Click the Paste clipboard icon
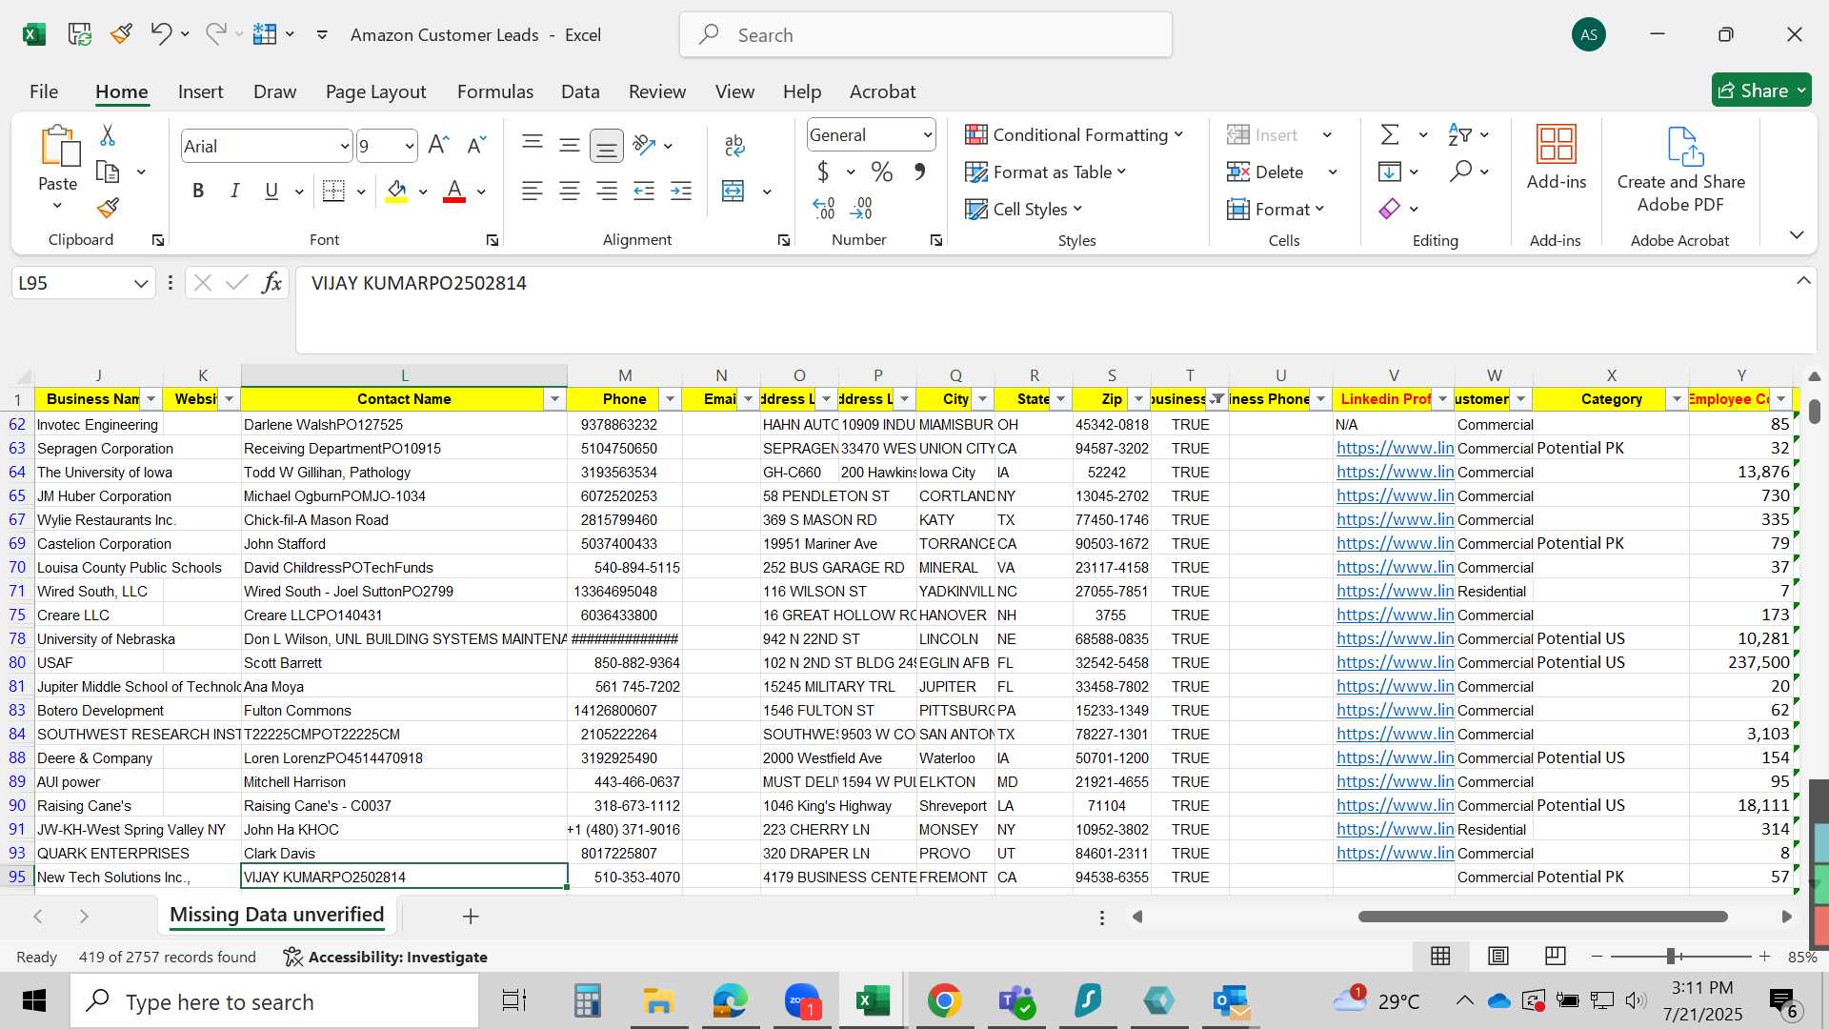The image size is (1829, 1029). [x=58, y=146]
